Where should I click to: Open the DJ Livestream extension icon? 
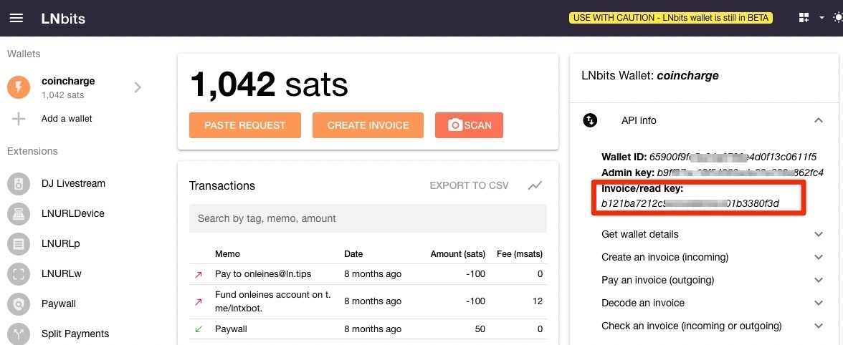tap(19, 184)
